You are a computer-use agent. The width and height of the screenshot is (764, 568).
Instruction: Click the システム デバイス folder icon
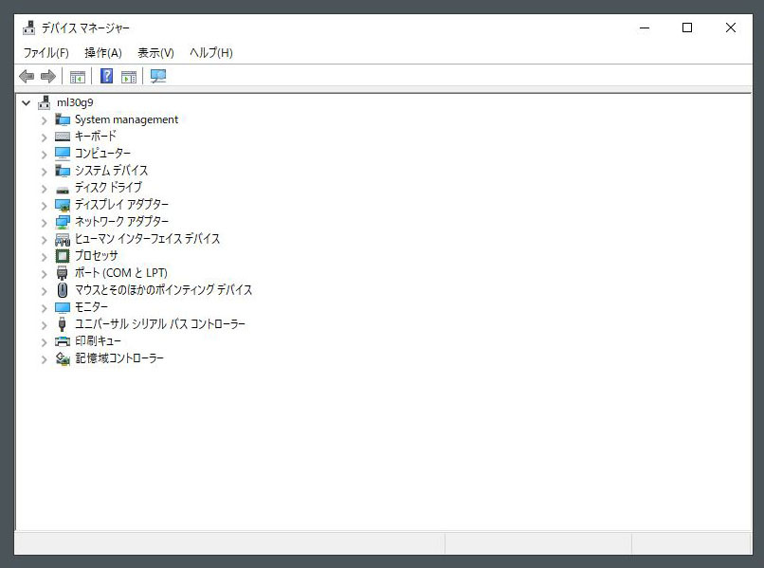tap(63, 171)
